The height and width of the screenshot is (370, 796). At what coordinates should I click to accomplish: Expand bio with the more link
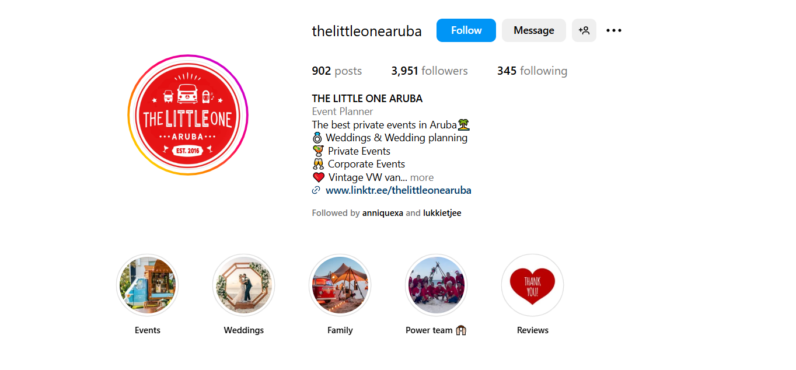point(422,177)
